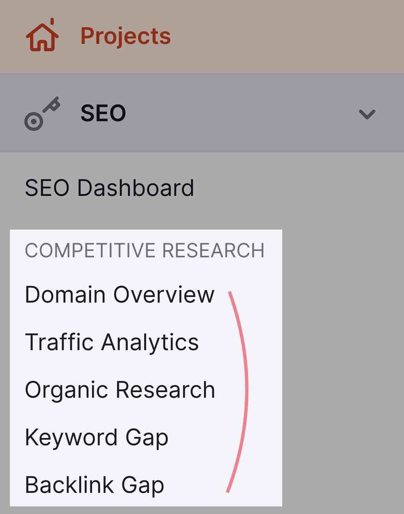Click the word Backlink in Backlink Gap

click(70, 485)
